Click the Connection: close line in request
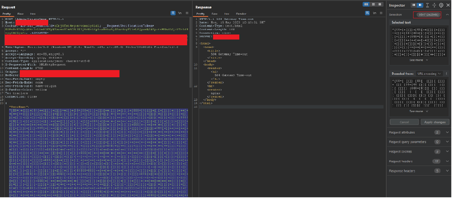The height and width of the screenshot is (198, 452). click(x=21, y=97)
